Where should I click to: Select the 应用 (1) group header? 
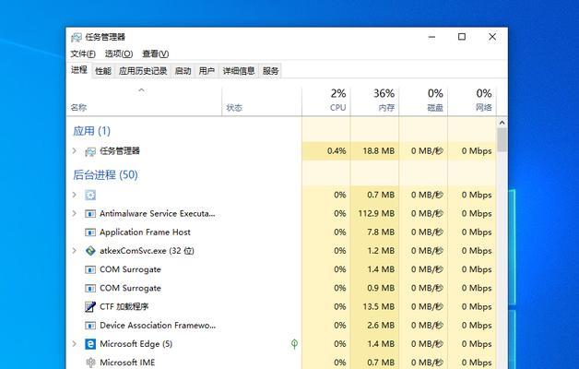[x=91, y=131]
